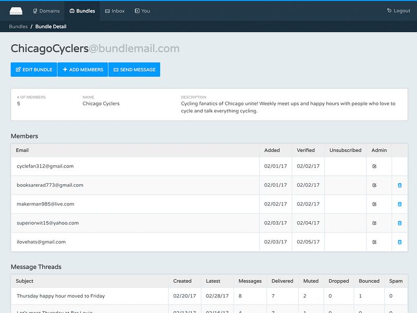Uncheck admin status for makerman985@live.com

(374, 204)
